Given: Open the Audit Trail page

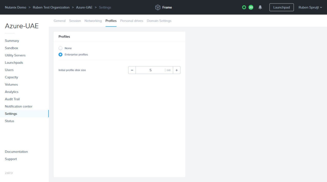Looking at the screenshot, I should click(12, 99).
